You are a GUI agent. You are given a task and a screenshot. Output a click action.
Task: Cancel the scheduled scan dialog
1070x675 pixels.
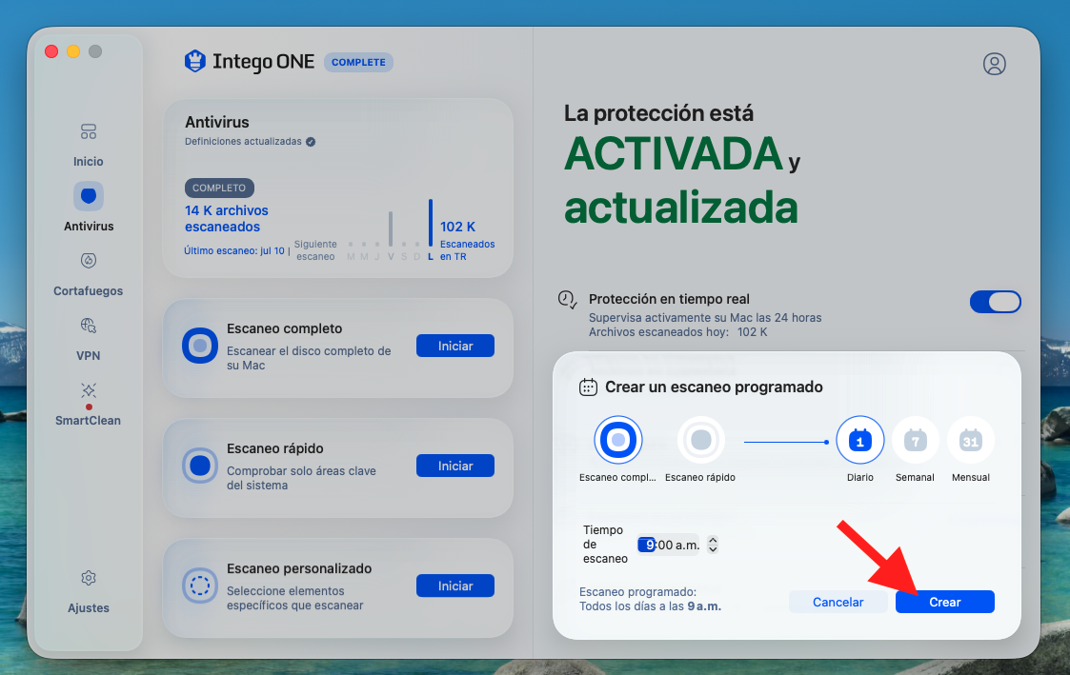[x=838, y=602]
